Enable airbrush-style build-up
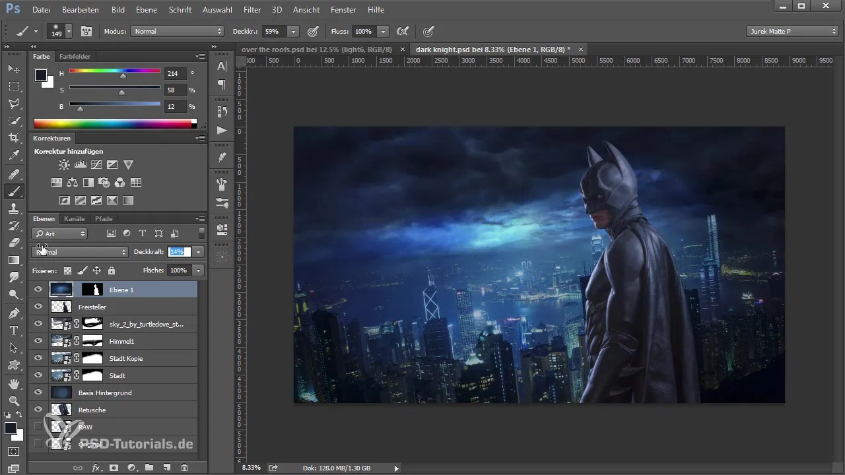The height and width of the screenshot is (475, 845). tap(401, 31)
